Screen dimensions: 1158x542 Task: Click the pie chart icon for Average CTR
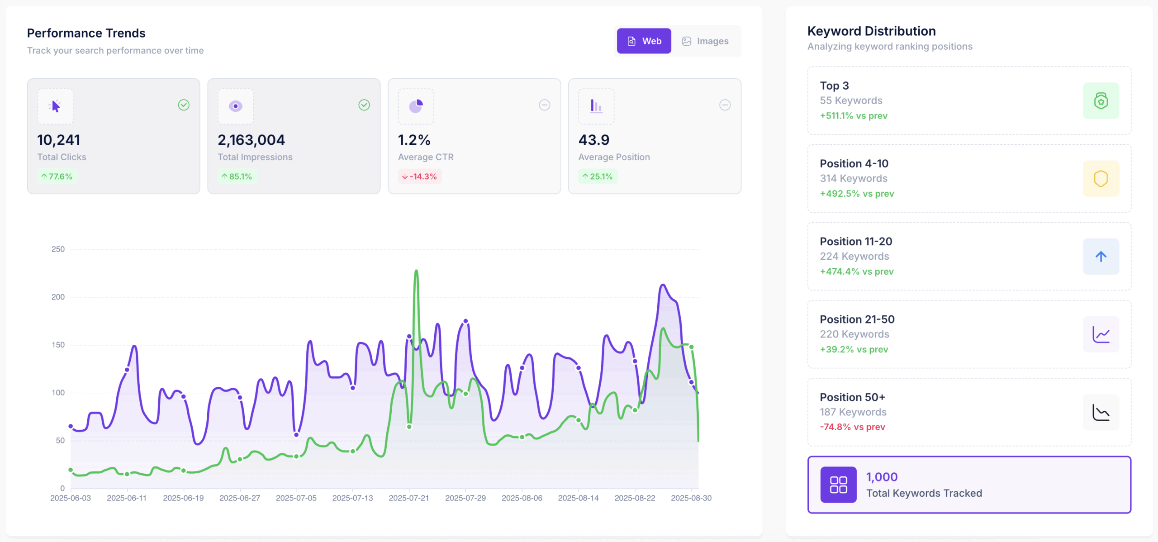click(x=416, y=106)
